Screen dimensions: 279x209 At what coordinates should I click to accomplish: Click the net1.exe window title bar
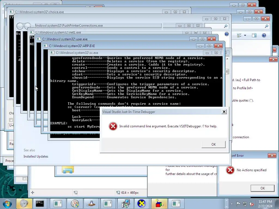107,32
